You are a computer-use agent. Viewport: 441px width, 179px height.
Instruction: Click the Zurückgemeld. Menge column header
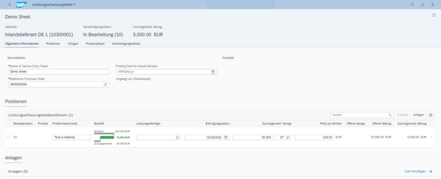click(277, 123)
